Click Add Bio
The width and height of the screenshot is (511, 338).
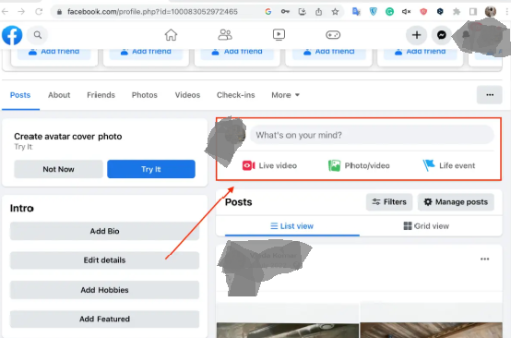(x=104, y=231)
